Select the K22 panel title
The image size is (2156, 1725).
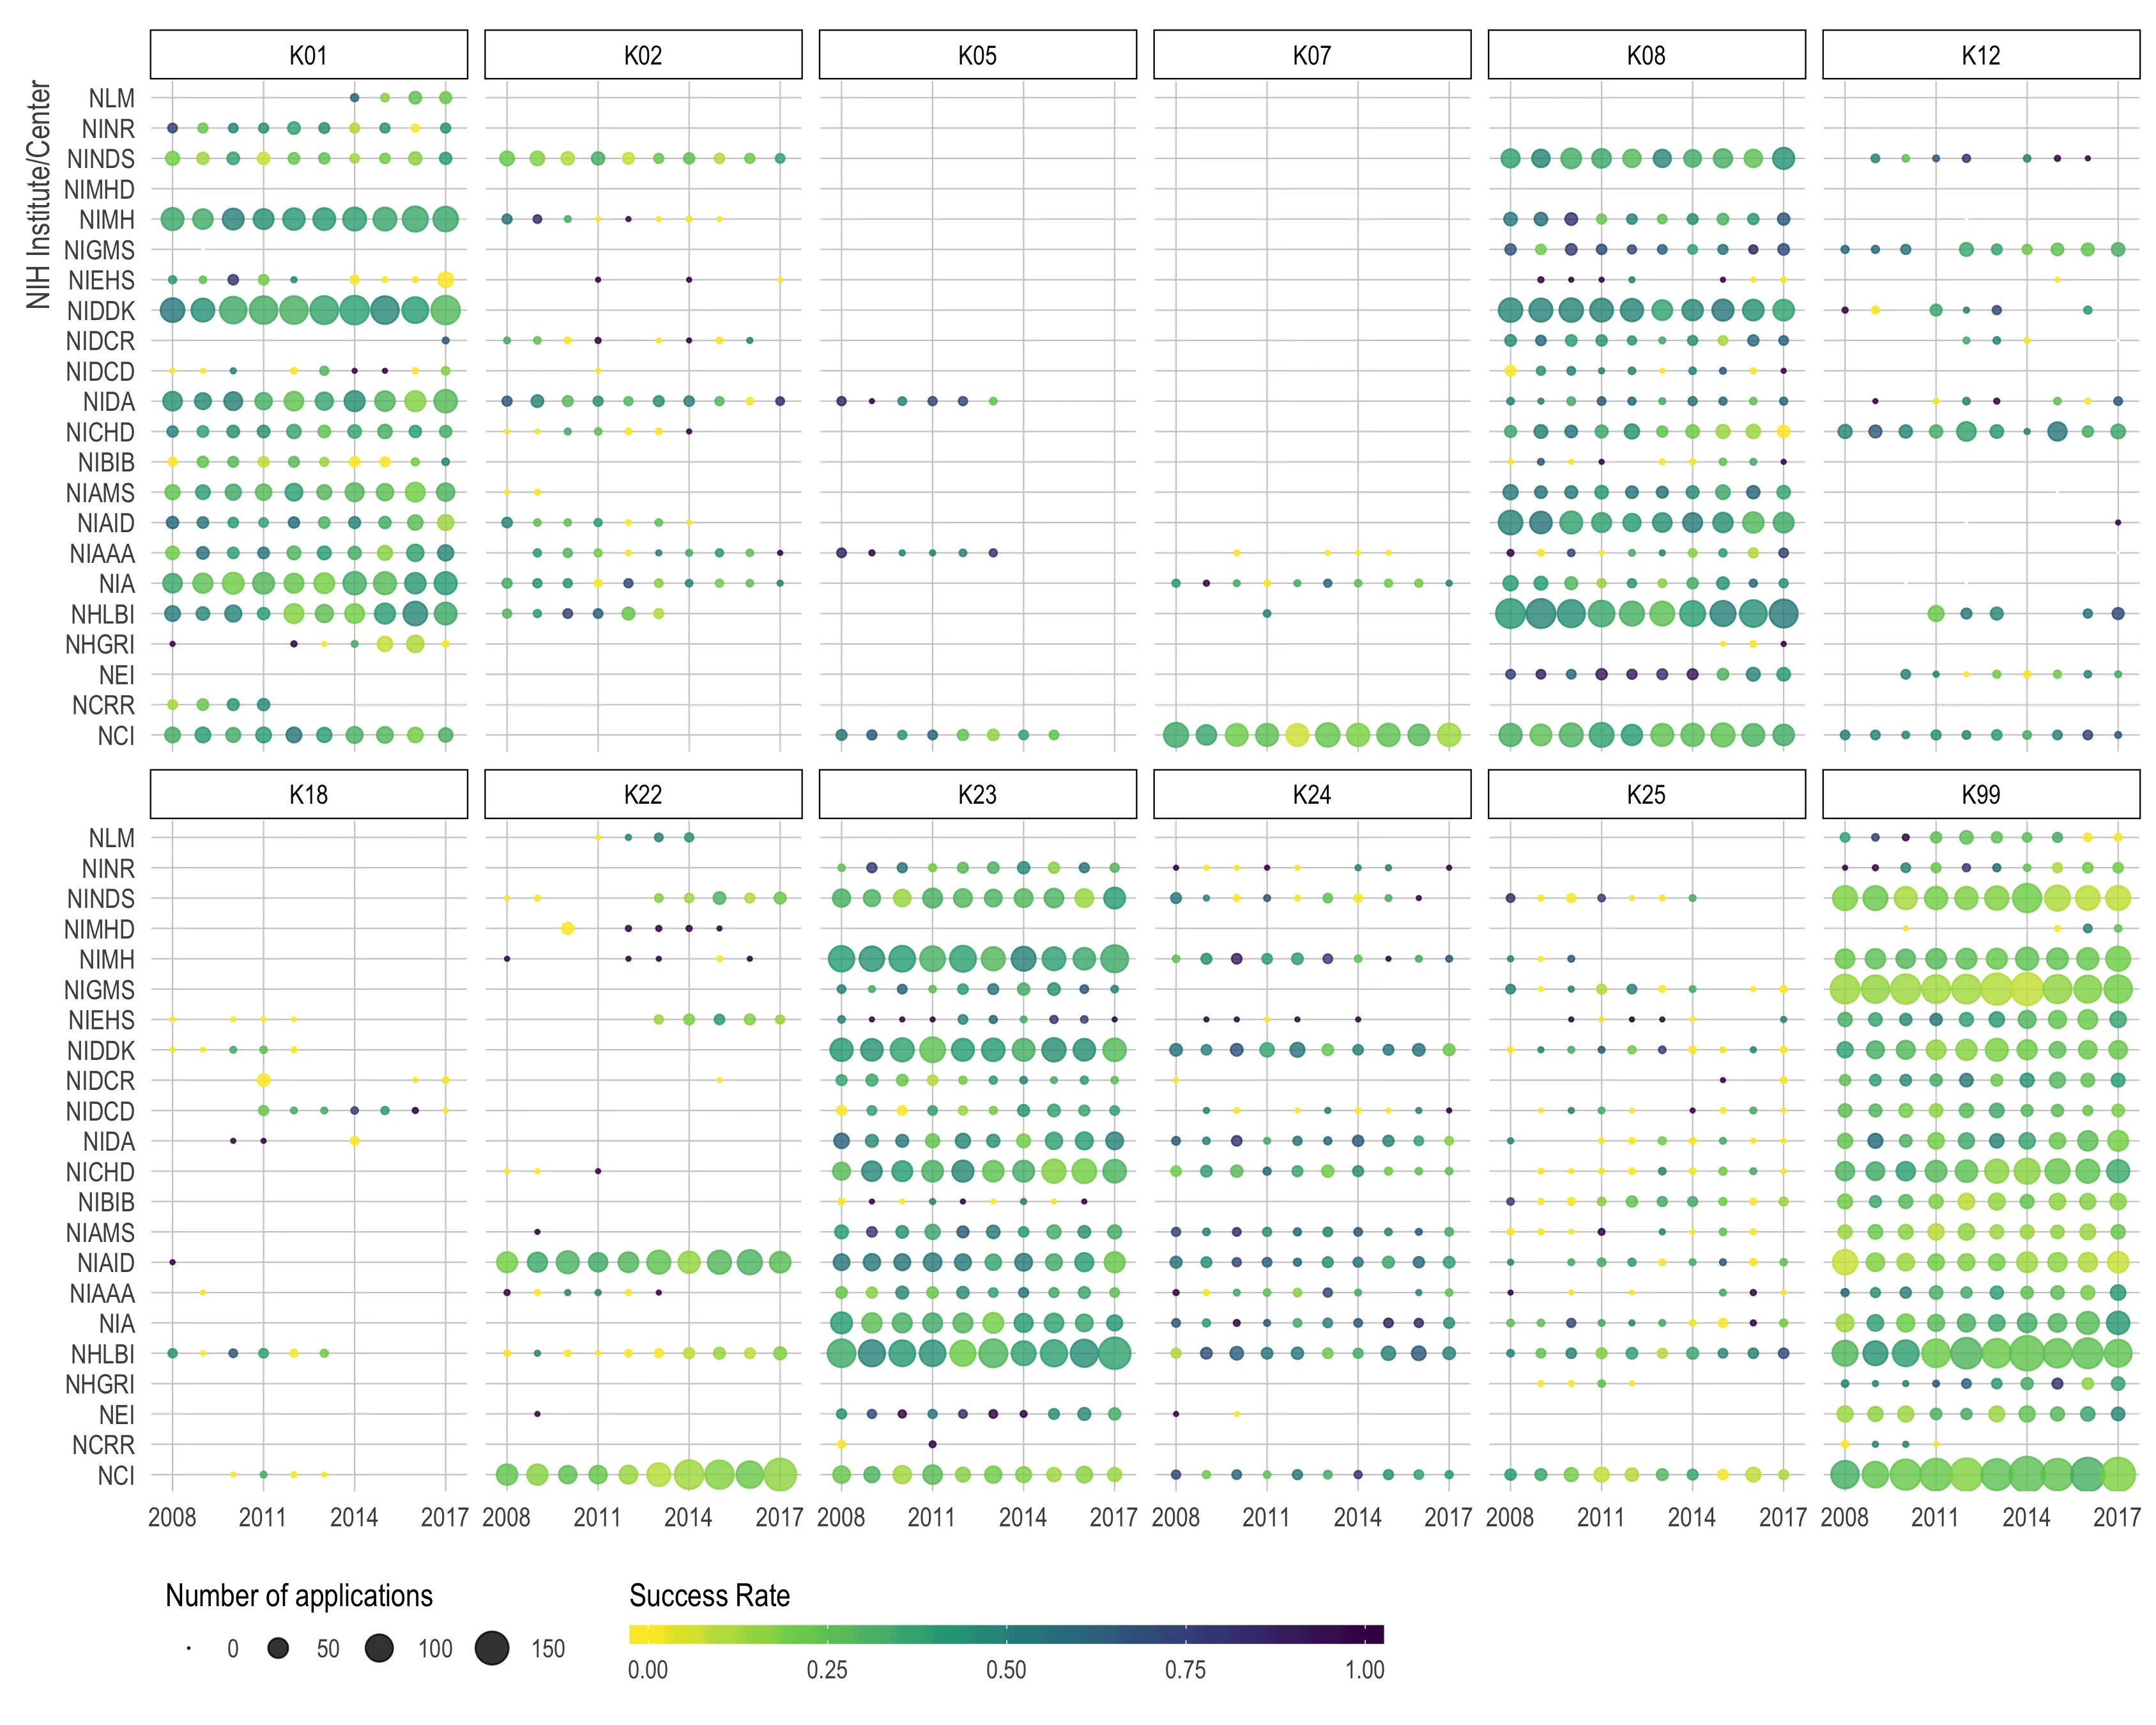click(x=643, y=794)
